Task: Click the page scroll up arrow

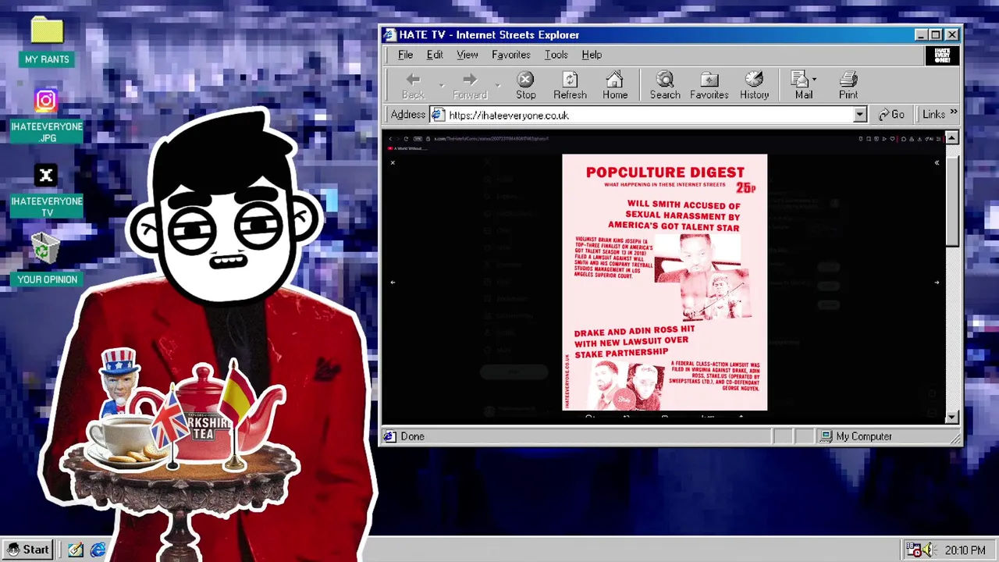Action: click(952, 138)
